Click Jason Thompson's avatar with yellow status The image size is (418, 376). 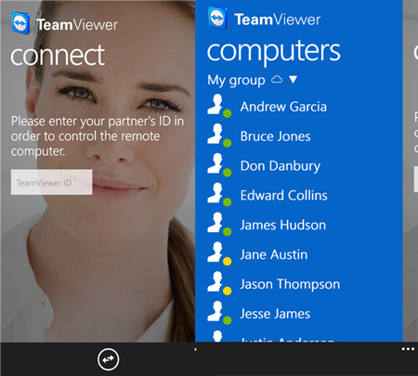219,283
